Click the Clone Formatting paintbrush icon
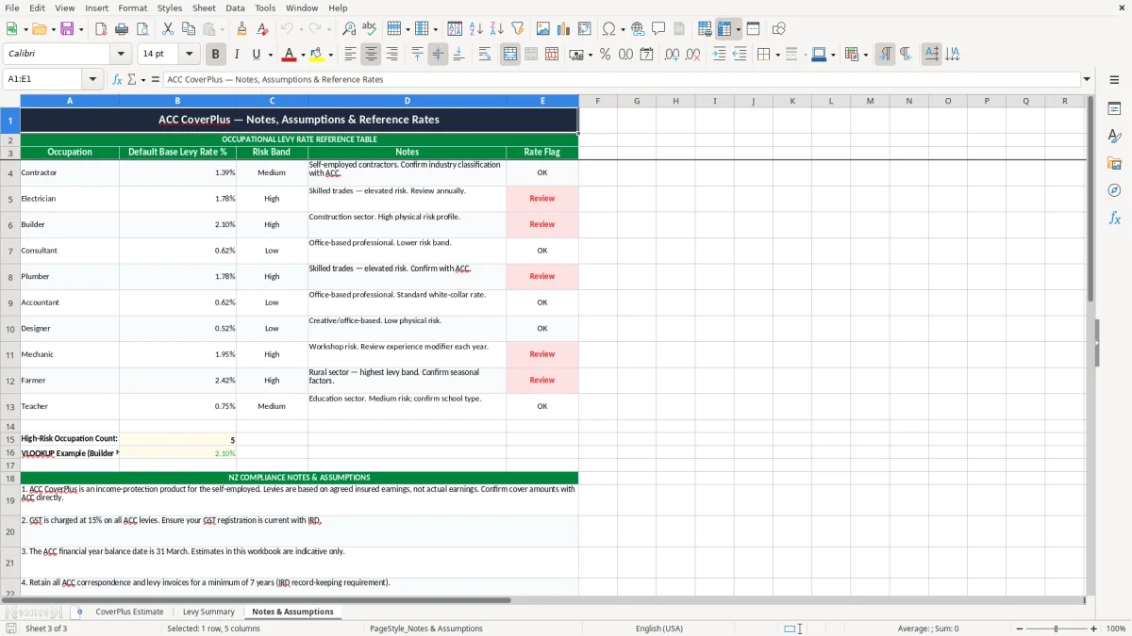The height and width of the screenshot is (636, 1132). coord(242,29)
